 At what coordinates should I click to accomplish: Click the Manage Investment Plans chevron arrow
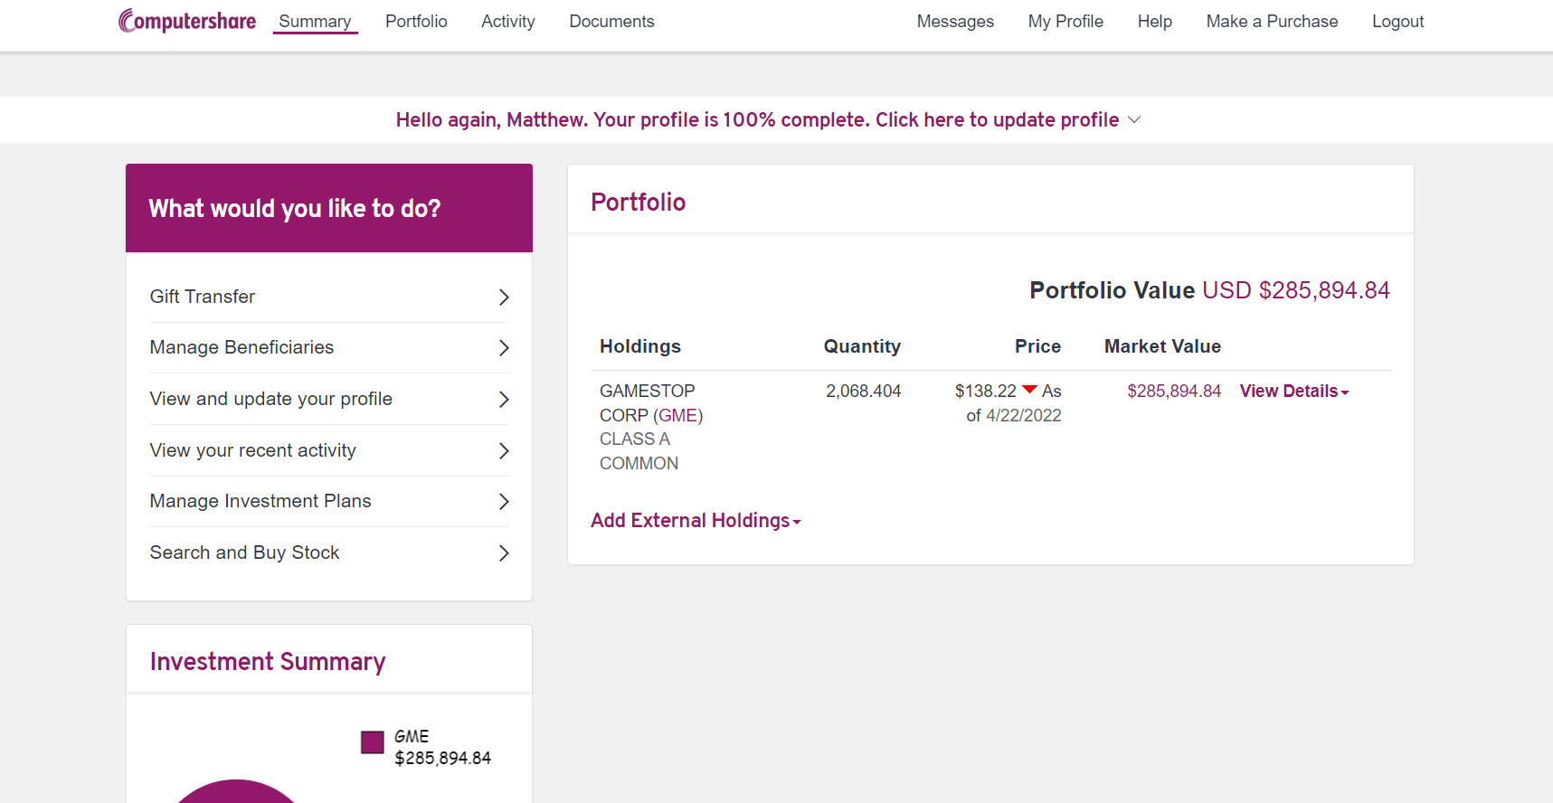(504, 502)
